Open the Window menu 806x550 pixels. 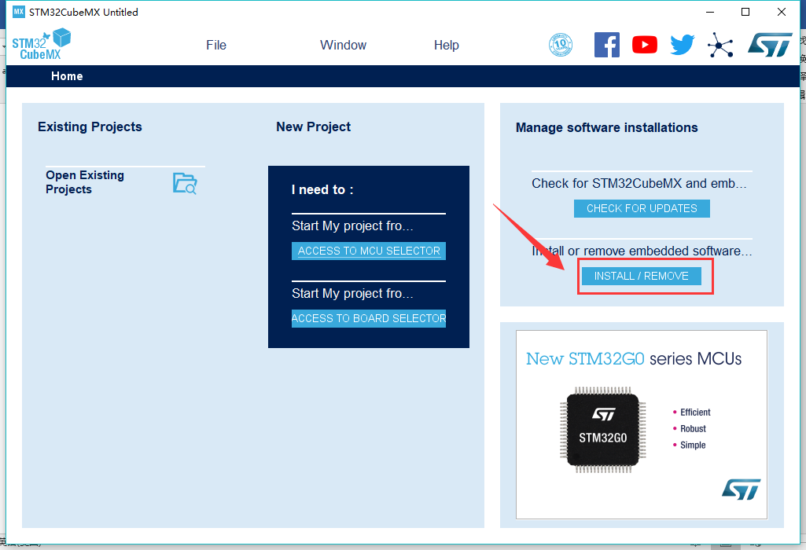[x=344, y=46]
